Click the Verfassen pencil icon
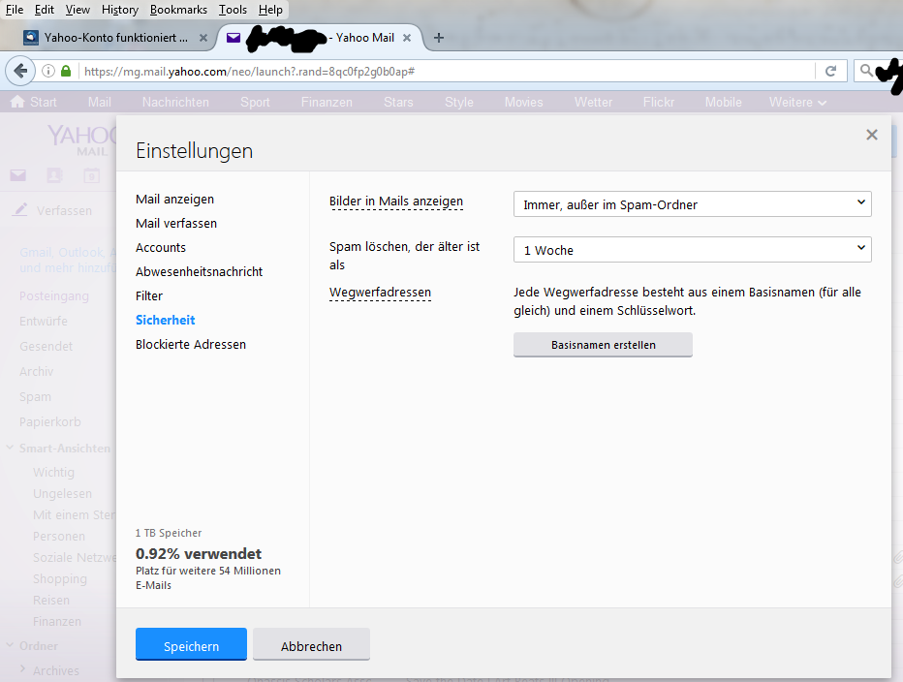903x682 pixels. pos(20,209)
